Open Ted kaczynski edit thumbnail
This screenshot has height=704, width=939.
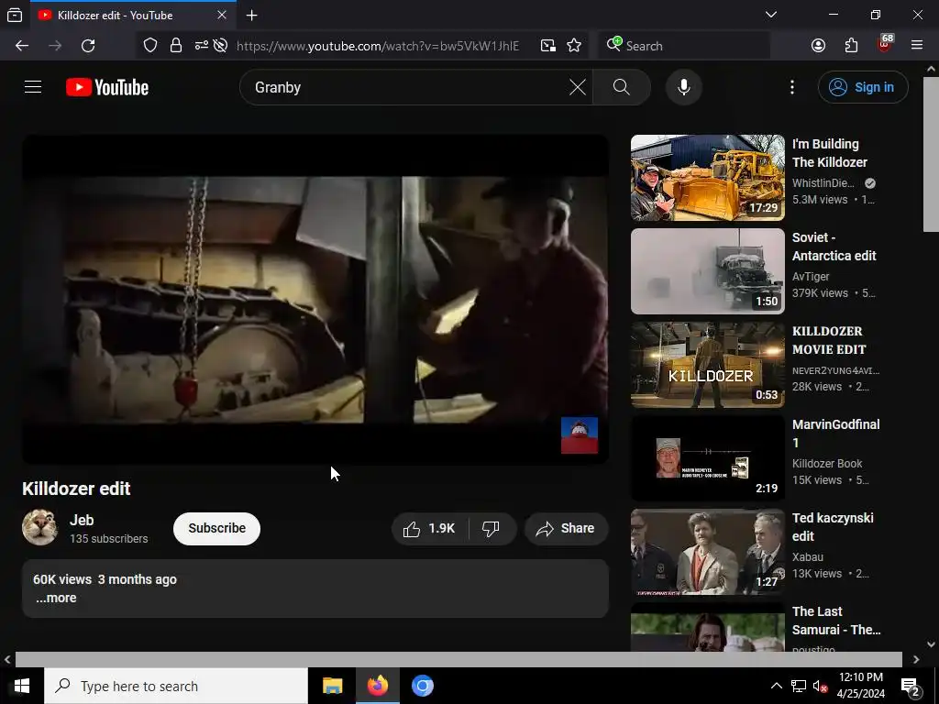[707, 551]
